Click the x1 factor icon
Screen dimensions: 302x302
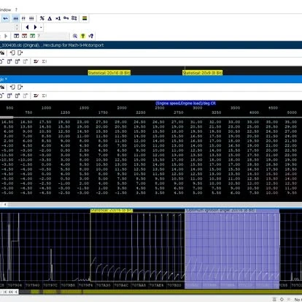[x=58, y=18]
